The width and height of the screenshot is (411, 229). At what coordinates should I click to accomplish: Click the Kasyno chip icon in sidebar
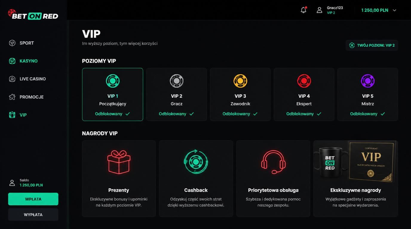pos(12,61)
